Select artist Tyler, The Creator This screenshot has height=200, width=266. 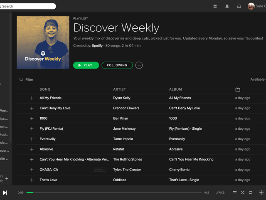pyautogui.click(x=127, y=170)
